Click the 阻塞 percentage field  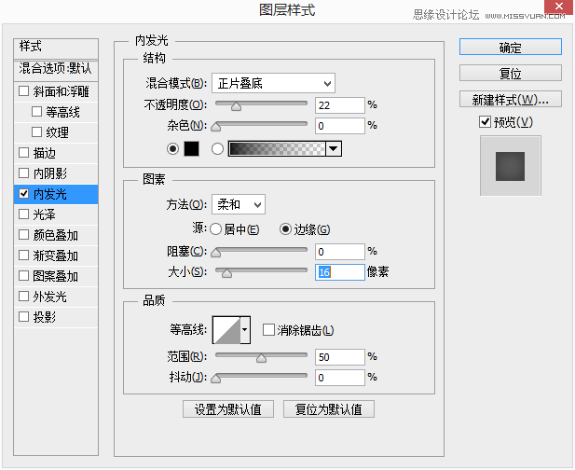tap(340, 252)
